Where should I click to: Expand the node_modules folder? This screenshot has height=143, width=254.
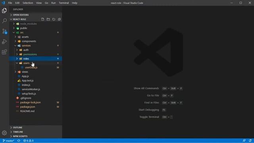36,24
